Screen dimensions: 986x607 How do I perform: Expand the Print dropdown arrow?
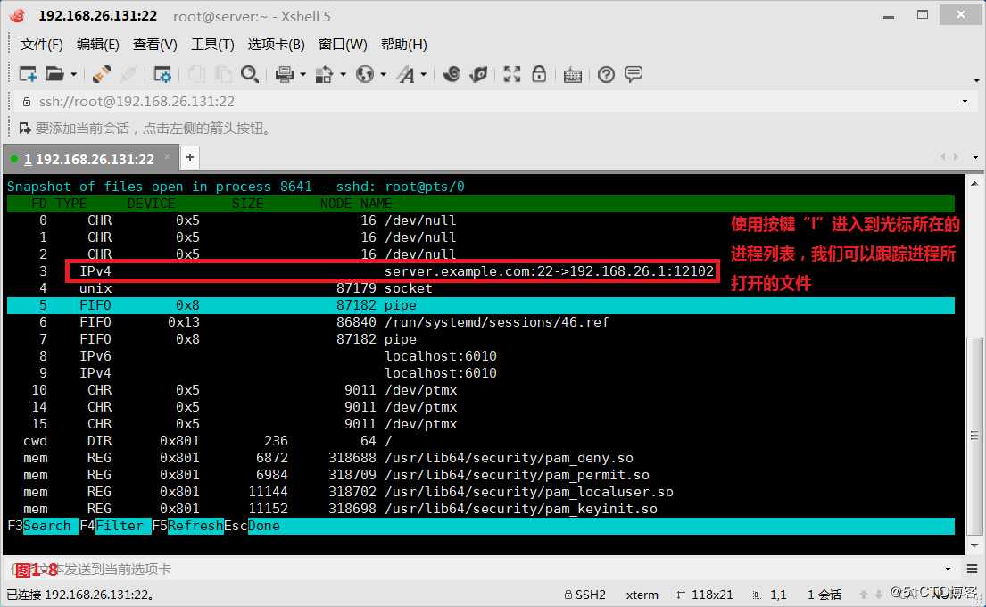click(x=302, y=75)
